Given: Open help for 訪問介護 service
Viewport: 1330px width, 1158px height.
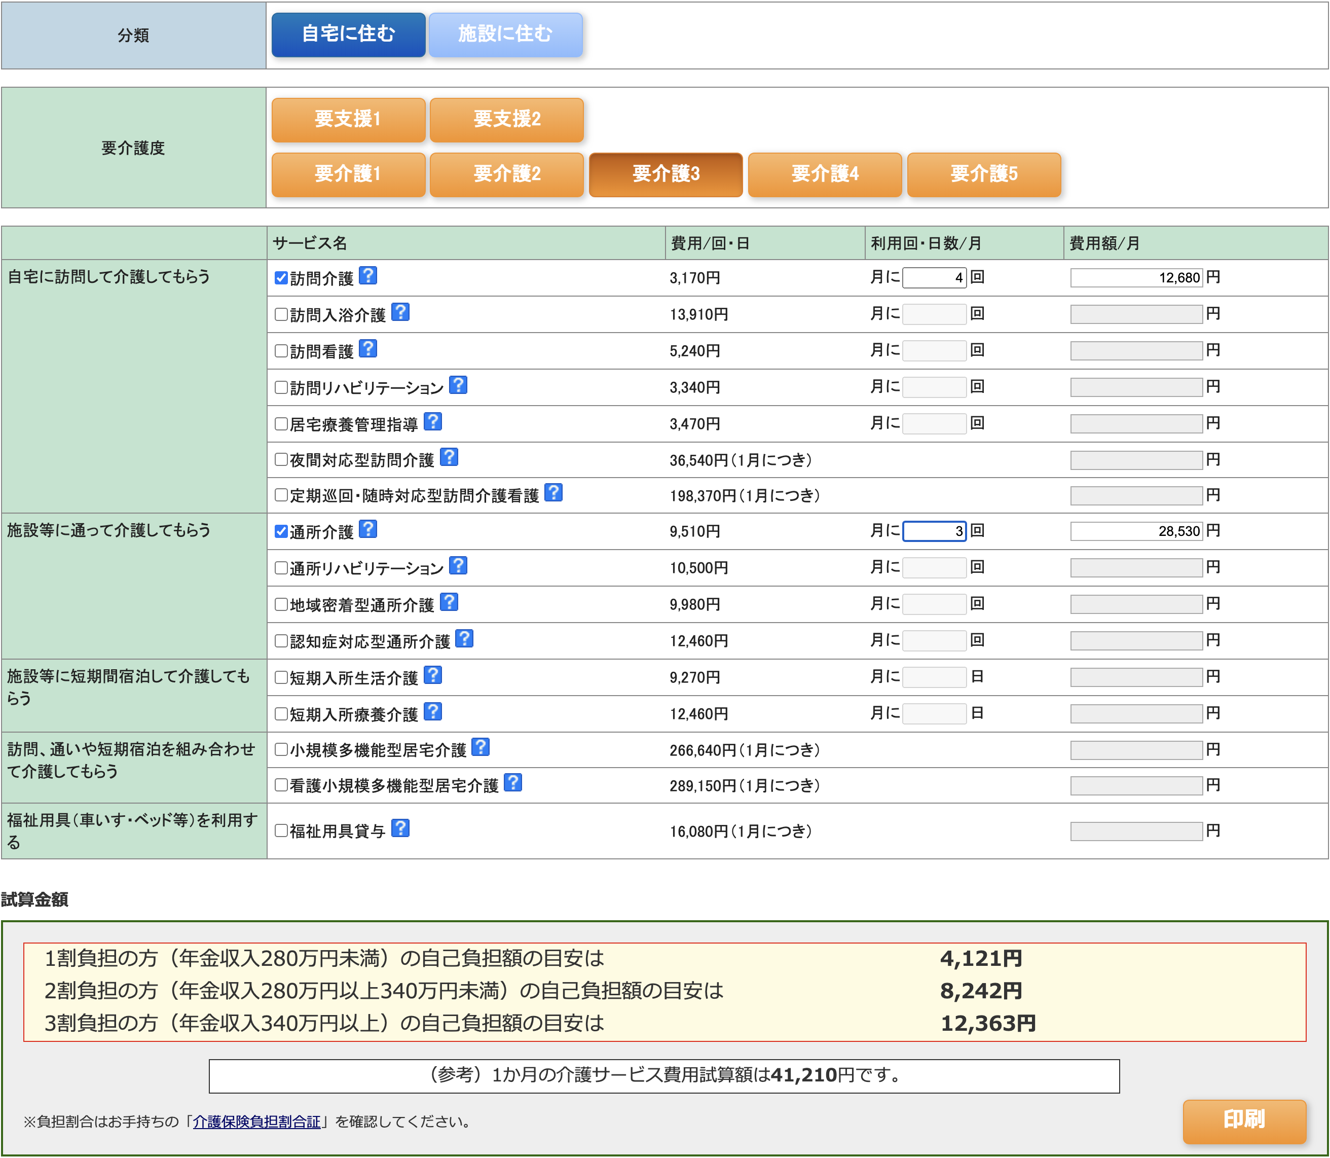Looking at the screenshot, I should (x=368, y=276).
